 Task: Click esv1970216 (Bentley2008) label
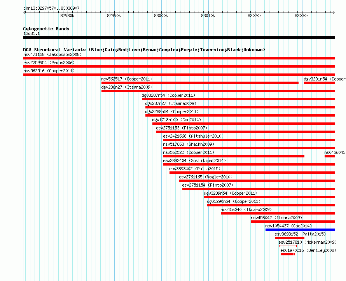point(308,250)
